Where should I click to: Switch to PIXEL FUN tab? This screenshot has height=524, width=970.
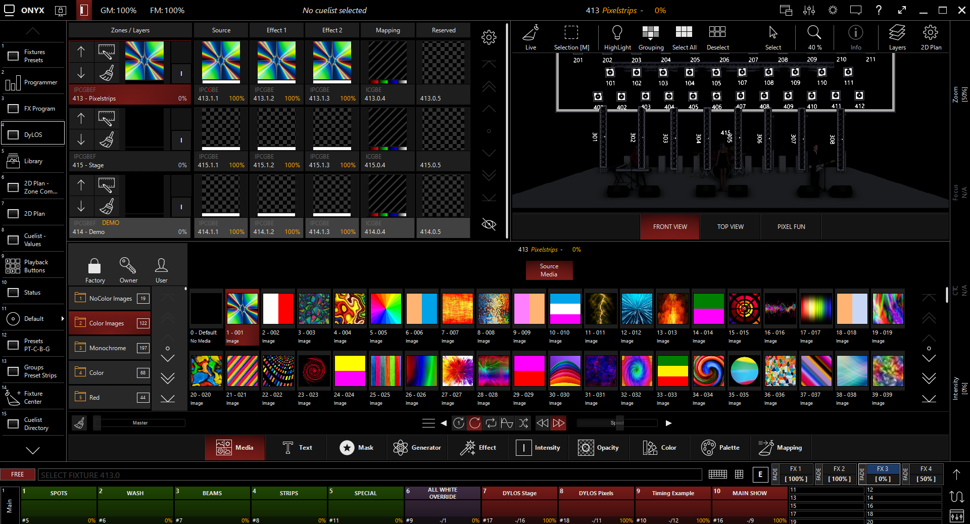(x=791, y=227)
